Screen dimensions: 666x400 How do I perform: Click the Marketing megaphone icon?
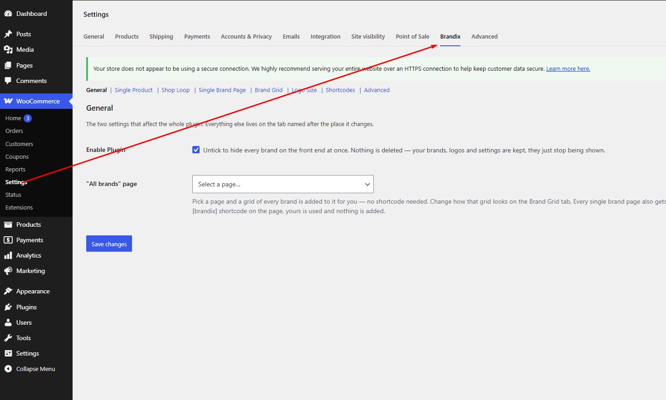[x=8, y=271]
